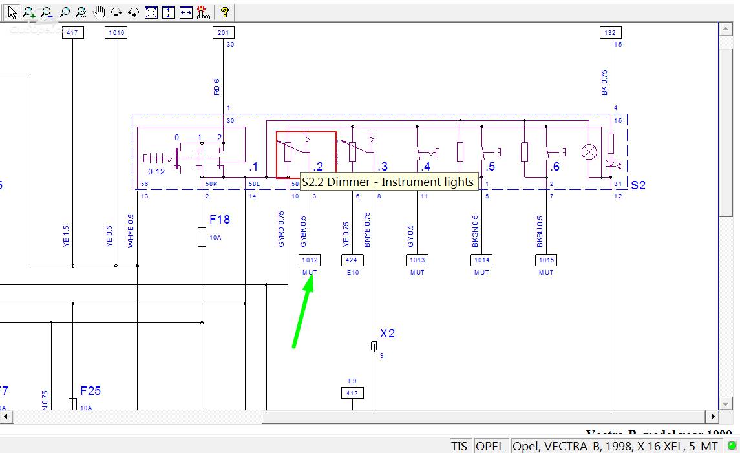Image resolution: width=740 pixels, height=453 pixels.
Task: Jump to reference 1015 box
Action: [x=546, y=260]
